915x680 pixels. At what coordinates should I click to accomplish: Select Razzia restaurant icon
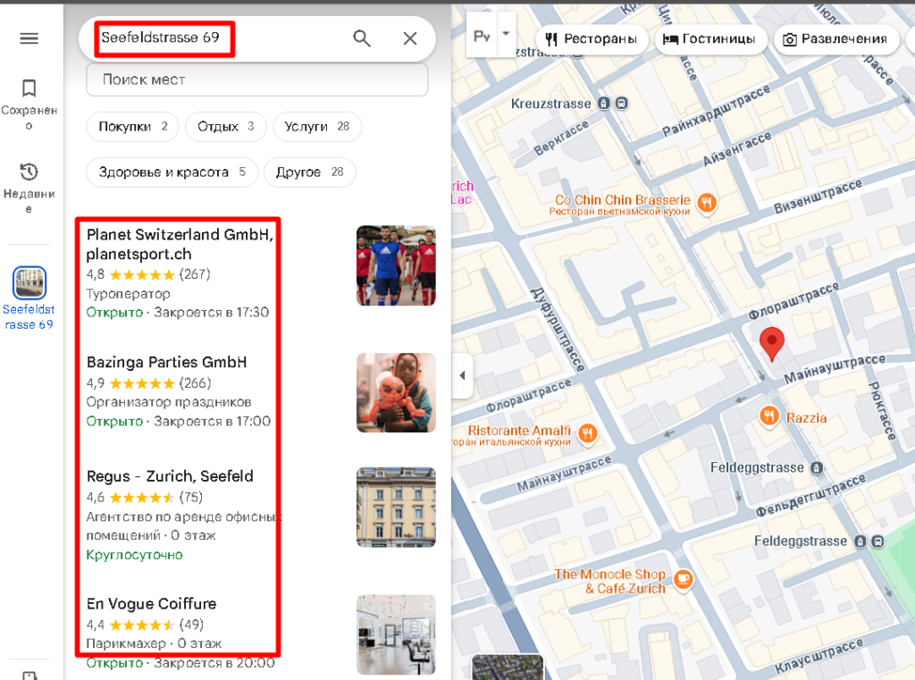[x=768, y=416]
